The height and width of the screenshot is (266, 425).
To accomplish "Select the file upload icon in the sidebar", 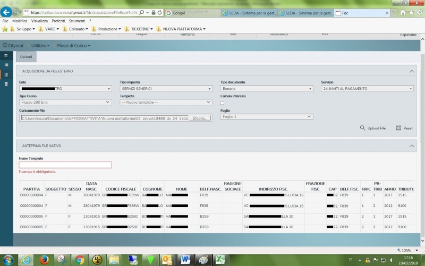I will coord(6,74).
